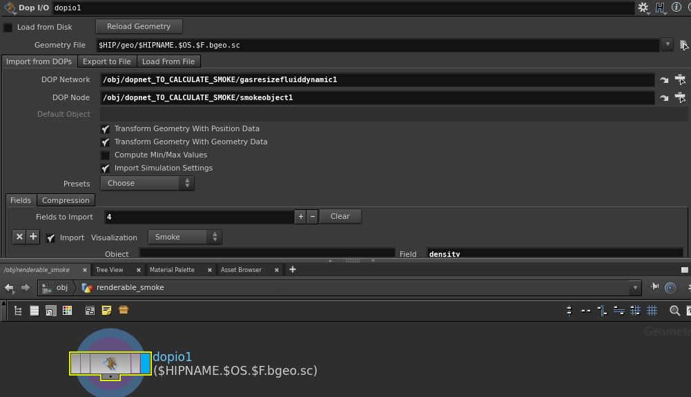
Task: Expand the Geometry File path dropdown arrow
Action: [668, 44]
